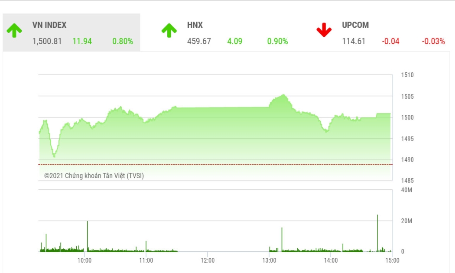The width and height of the screenshot is (455, 273).
Task: Click the red down arrow beside UPCOM
Action: click(324, 30)
